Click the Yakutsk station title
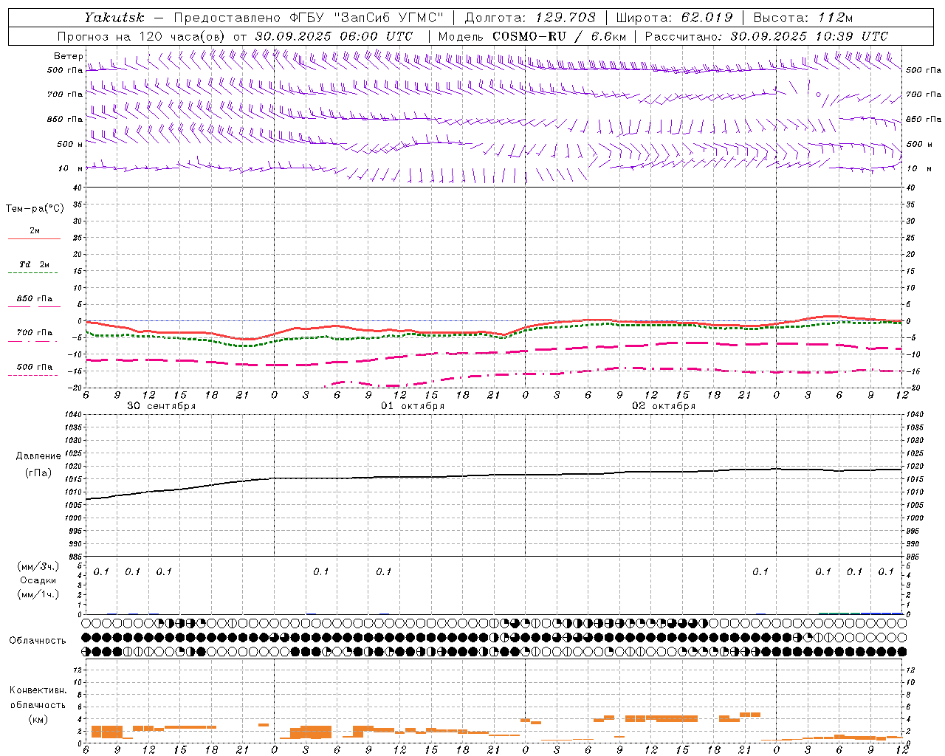 [114, 18]
